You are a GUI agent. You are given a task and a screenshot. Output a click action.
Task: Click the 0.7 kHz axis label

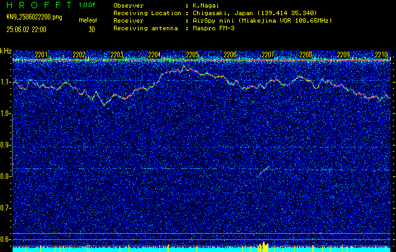[x=6, y=208]
